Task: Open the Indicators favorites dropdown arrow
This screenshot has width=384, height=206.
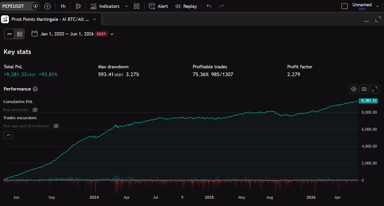Action: [x=127, y=6]
